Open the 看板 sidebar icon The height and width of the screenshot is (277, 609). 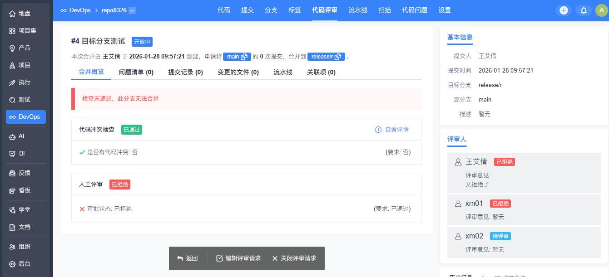pyautogui.click(x=12, y=190)
